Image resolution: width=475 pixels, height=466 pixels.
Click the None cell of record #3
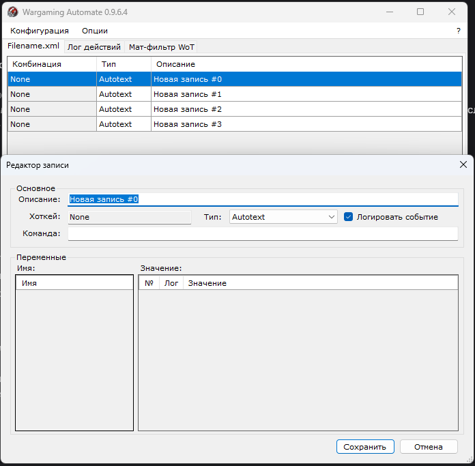[52, 124]
